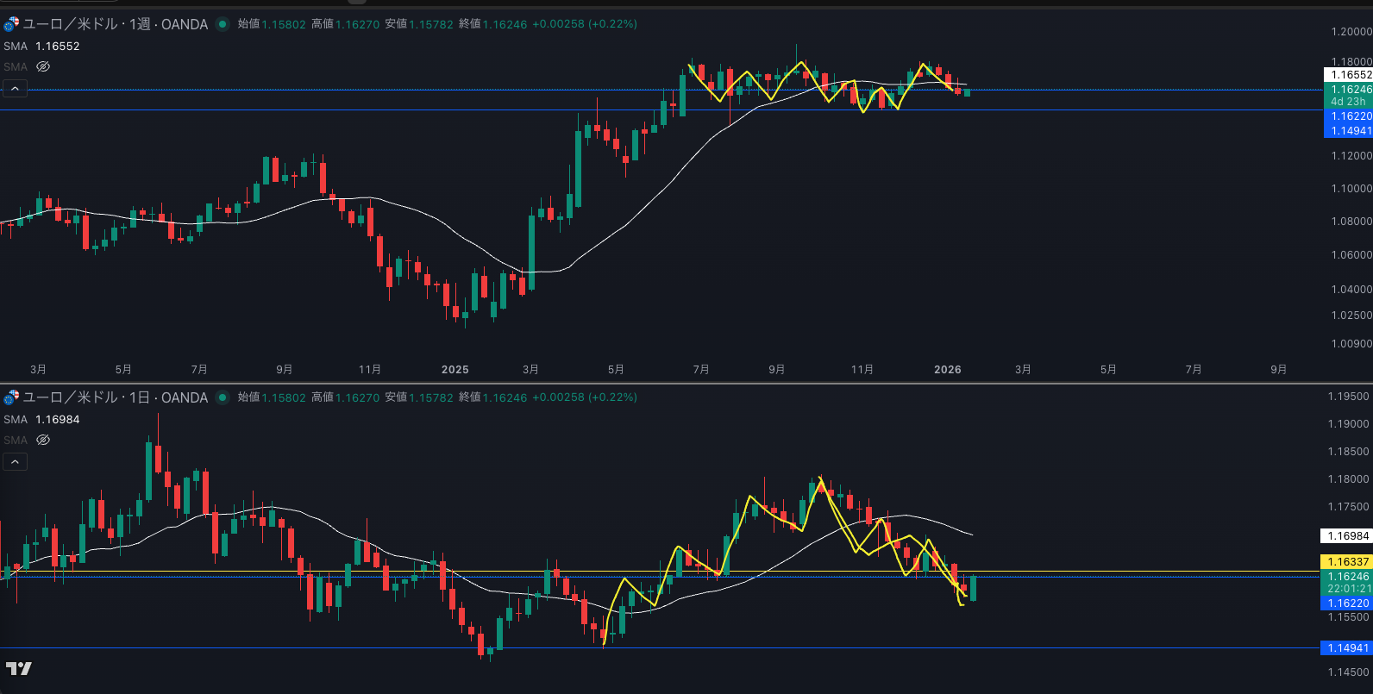Show the hidden SMA on weekly chart

43,66
